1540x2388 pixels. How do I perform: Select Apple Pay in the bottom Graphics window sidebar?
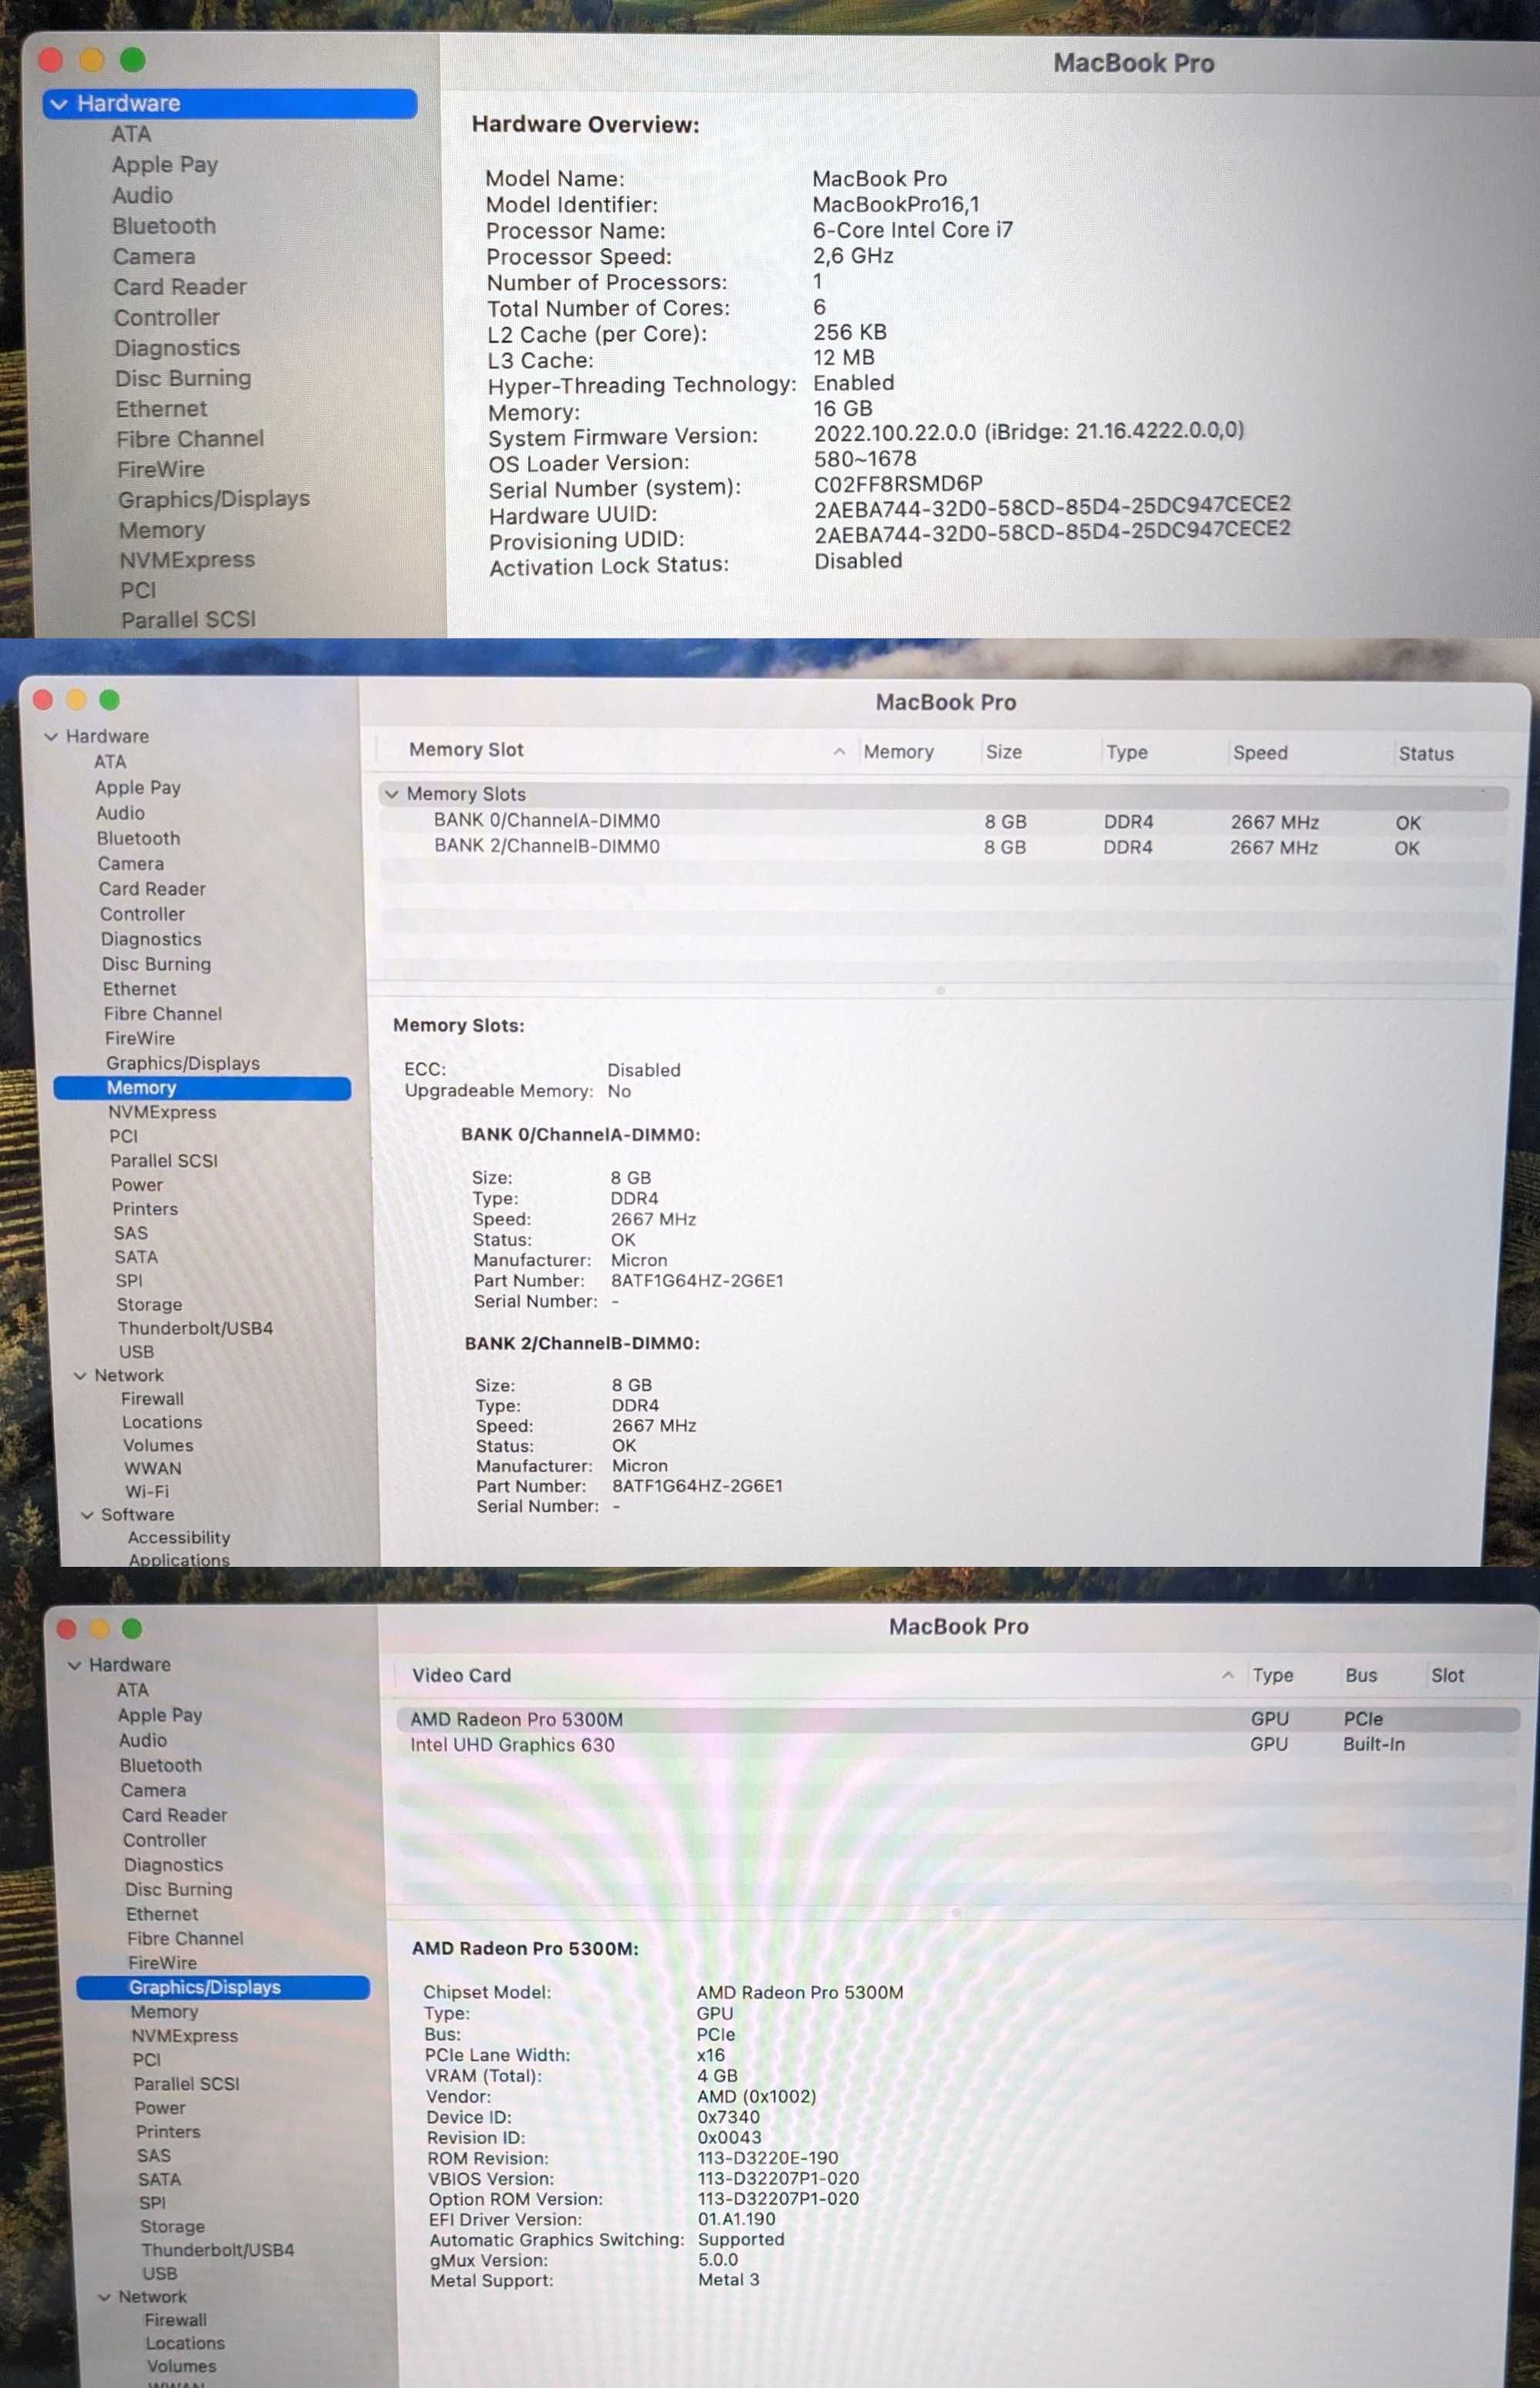pyautogui.click(x=160, y=1715)
